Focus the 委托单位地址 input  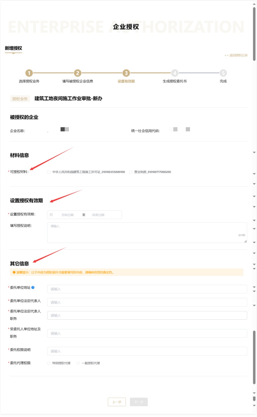click(147, 289)
